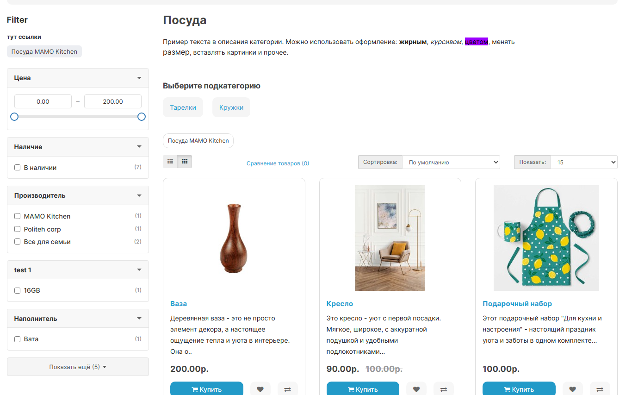The height and width of the screenshot is (395, 632).
Task: Open the wooden vase product image
Action: (234, 238)
